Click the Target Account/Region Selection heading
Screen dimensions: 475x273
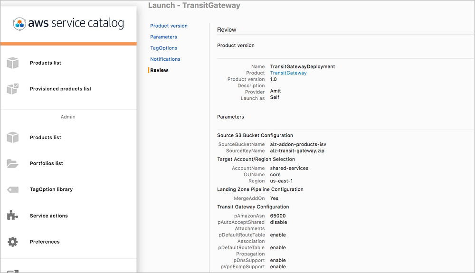pos(256,159)
